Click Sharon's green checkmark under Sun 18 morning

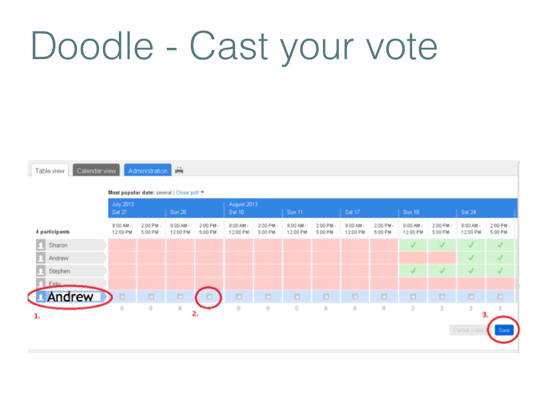[x=413, y=245]
